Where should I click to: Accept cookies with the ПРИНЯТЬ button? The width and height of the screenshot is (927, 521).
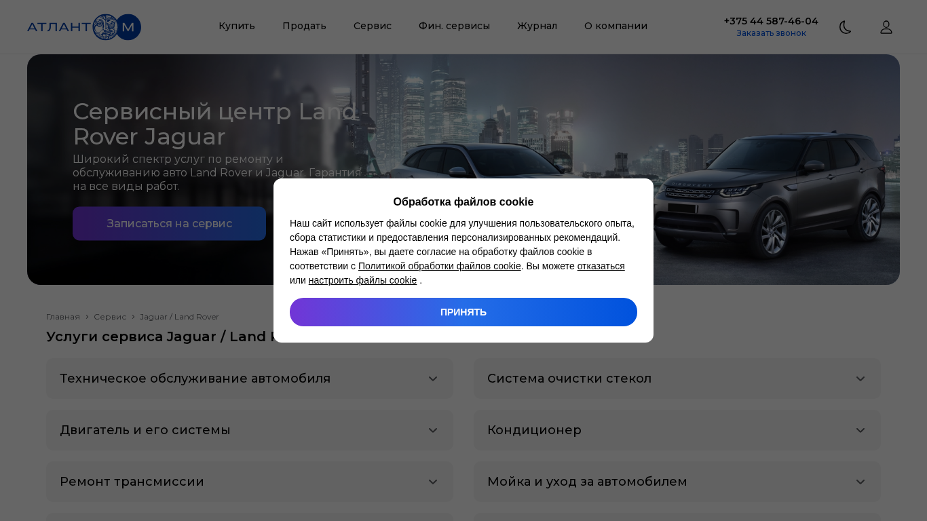[x=463, y=312]
